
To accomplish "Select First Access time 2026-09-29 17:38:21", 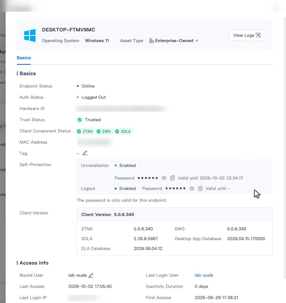I will click(216, 298).
